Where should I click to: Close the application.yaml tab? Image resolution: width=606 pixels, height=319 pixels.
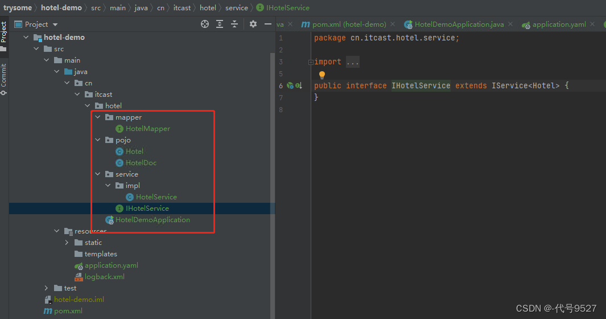pyautogui.click(x=592, y=24)
